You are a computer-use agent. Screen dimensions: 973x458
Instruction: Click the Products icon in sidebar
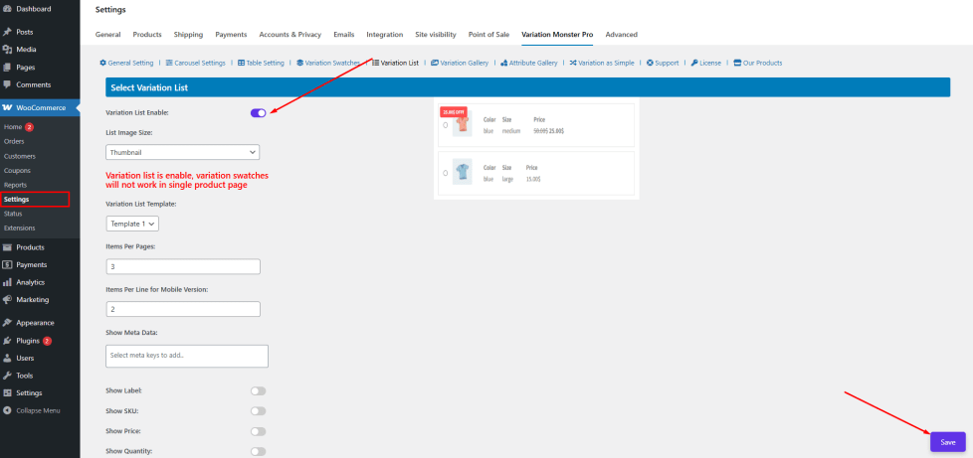tap(7, 247)
